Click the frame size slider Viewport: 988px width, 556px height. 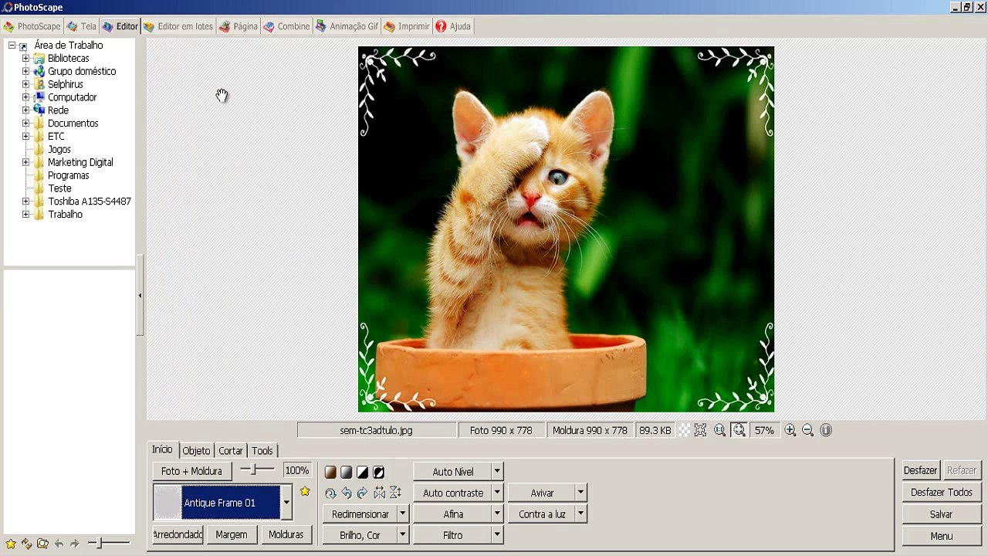[257, 470]
